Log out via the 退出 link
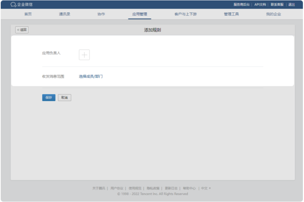304x202 pixels. (x=292, y=4)
